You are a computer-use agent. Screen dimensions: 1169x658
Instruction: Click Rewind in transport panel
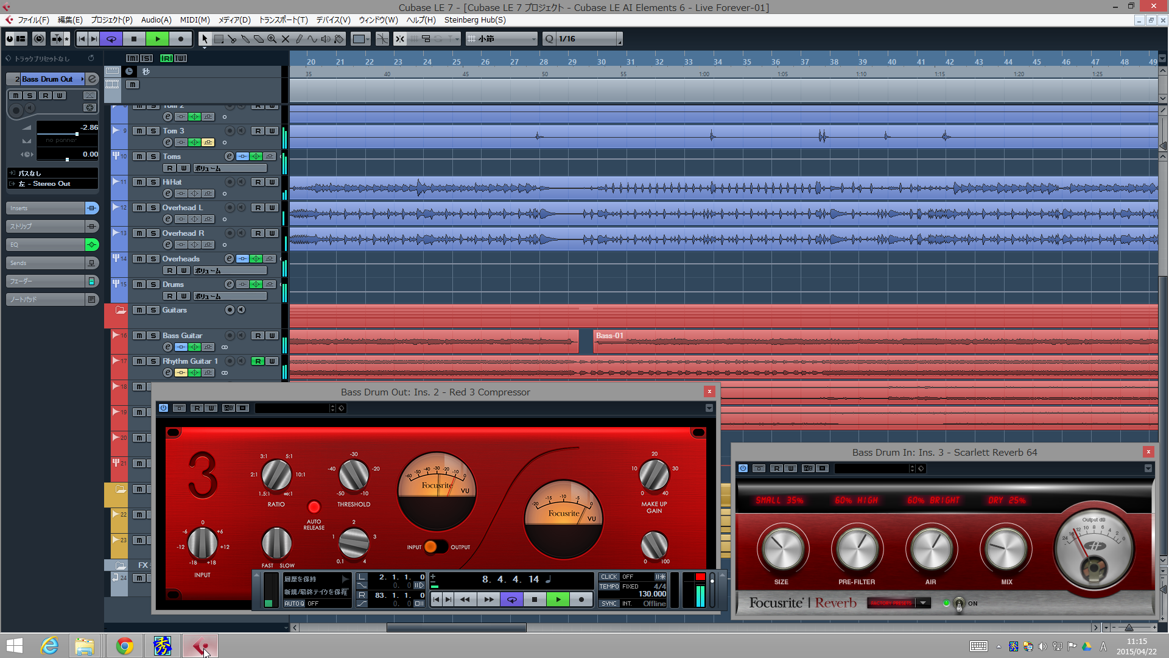[x=465, y=600]
